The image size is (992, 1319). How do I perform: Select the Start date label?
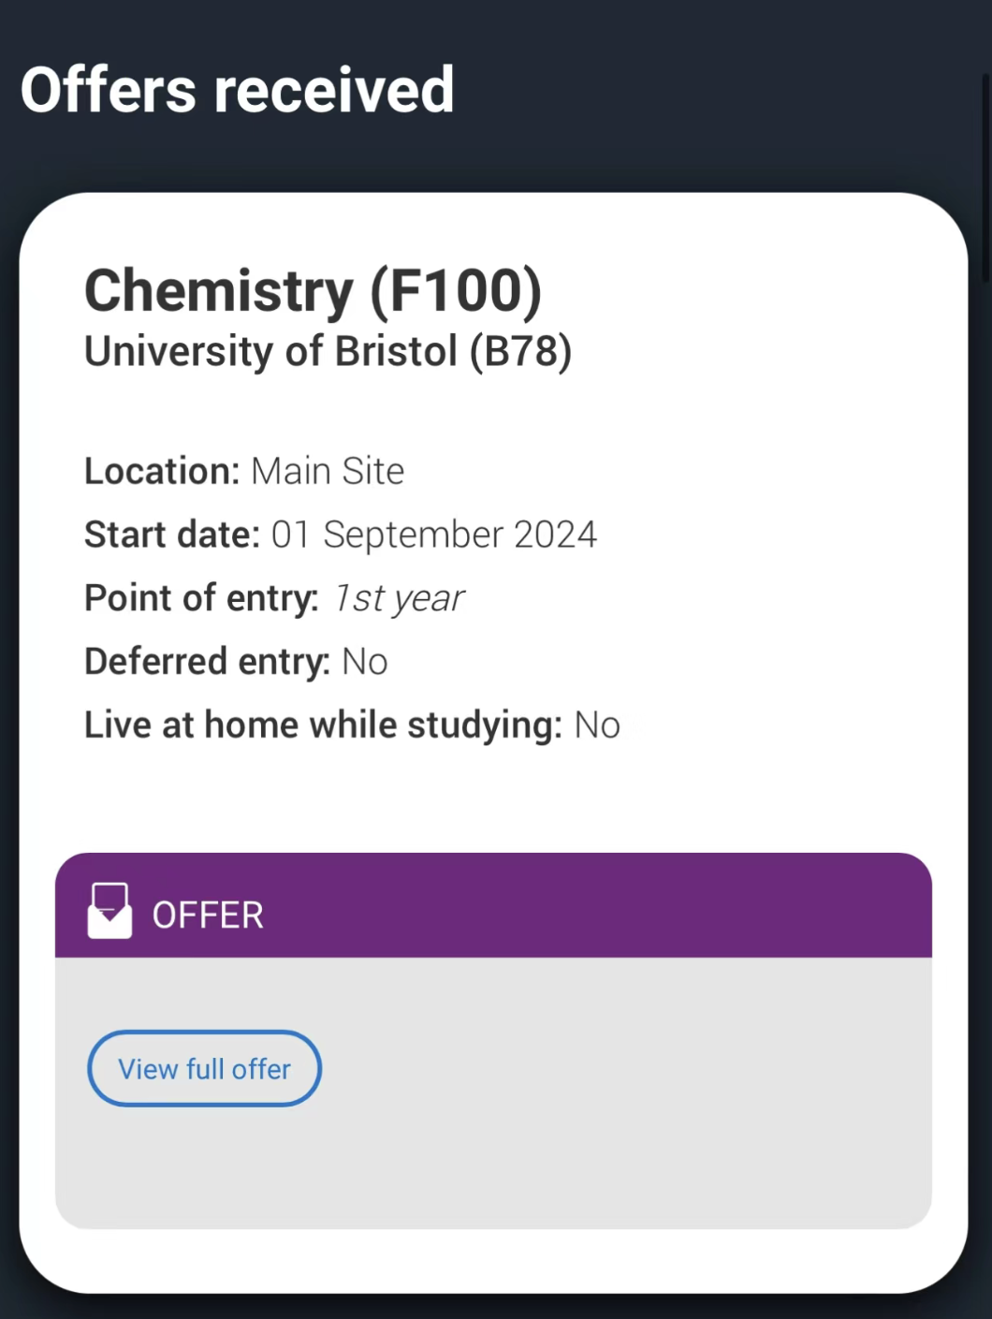tap(172, 535)
